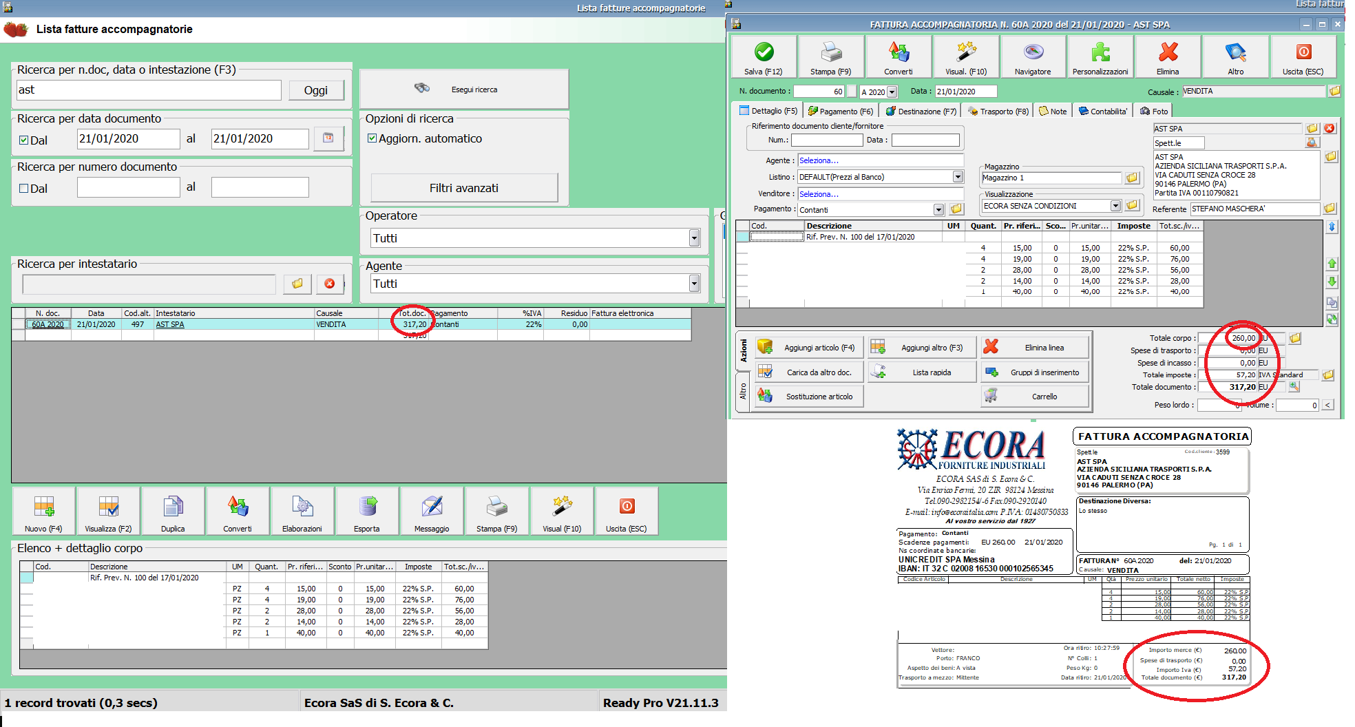Viewport: 1355px width, 727px height.
Task: Click the N. documento field
Action: [x=819, y=92]
